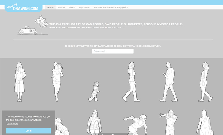Select the Support us nav link
Image resolution: width=223 pixels, height=135 pixels.
[x=84, y=7]
